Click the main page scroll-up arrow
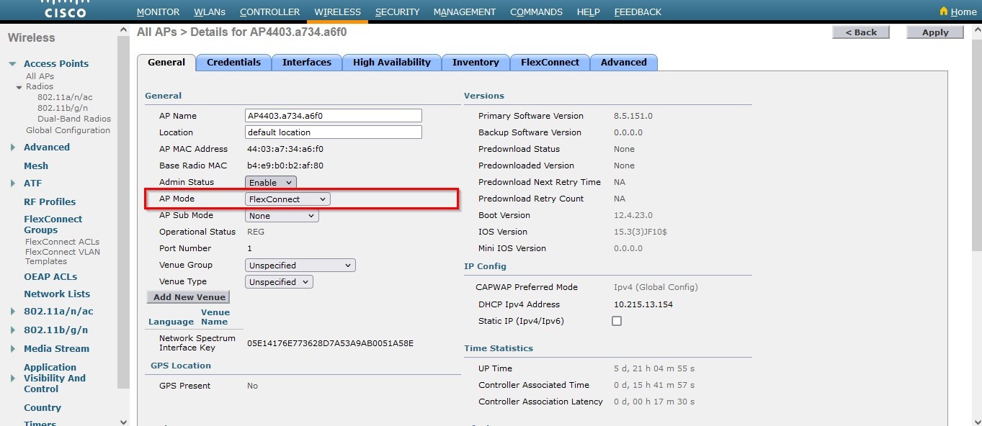982x426 pixels. click(x=976, y=30)
